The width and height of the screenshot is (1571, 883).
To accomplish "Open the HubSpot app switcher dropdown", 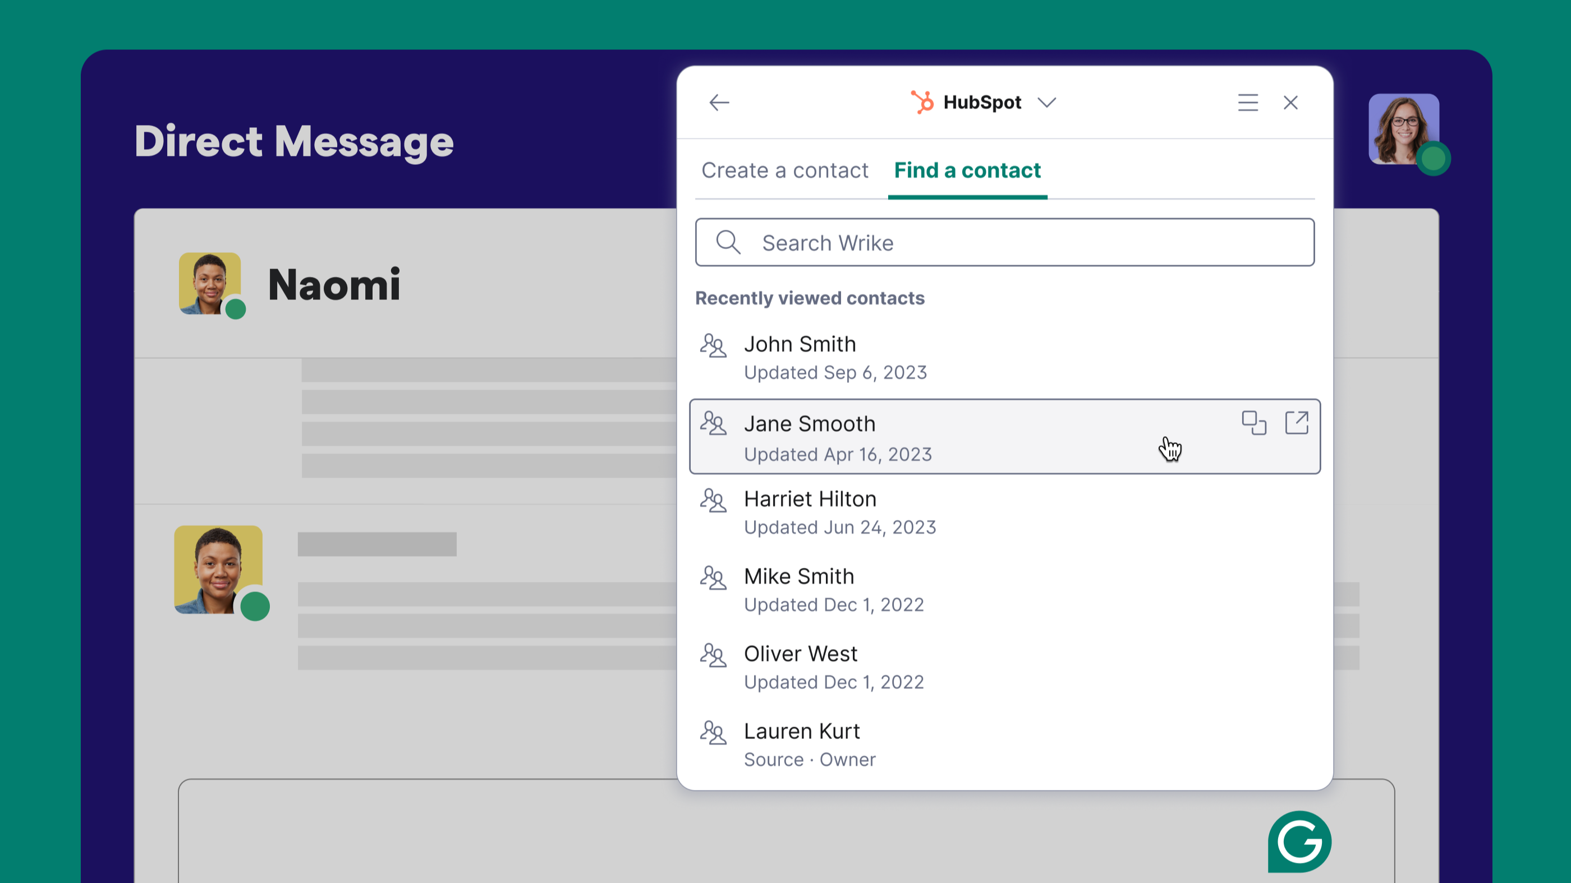I will click(1047, 103).
